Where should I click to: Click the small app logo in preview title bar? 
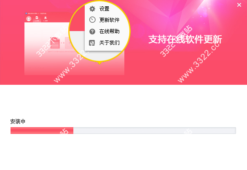coord(26,13)
